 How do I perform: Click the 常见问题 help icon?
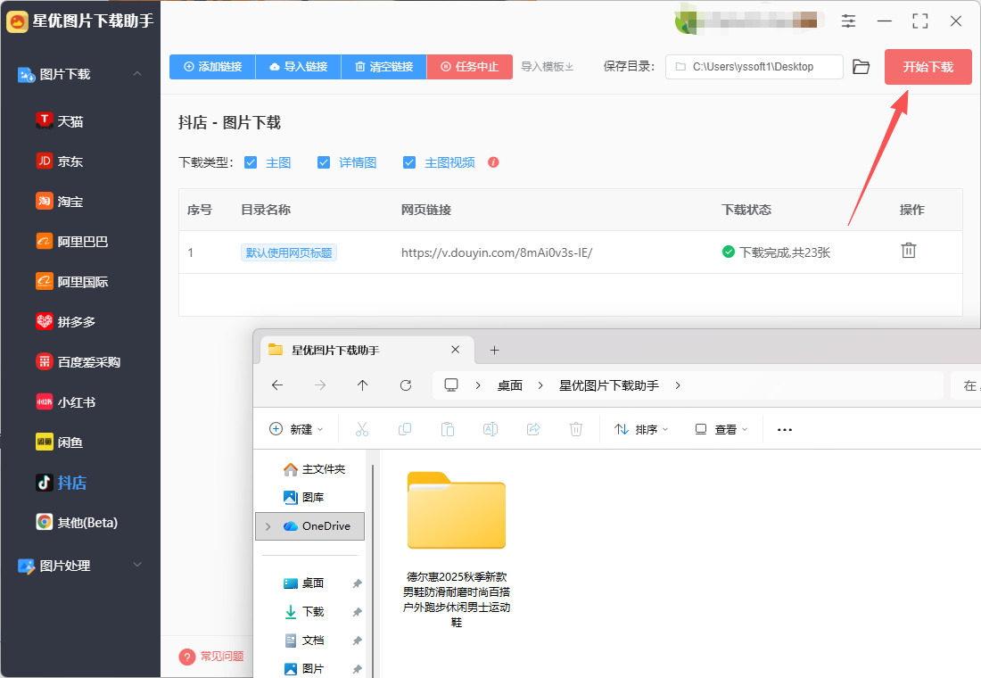click(186, 656)
